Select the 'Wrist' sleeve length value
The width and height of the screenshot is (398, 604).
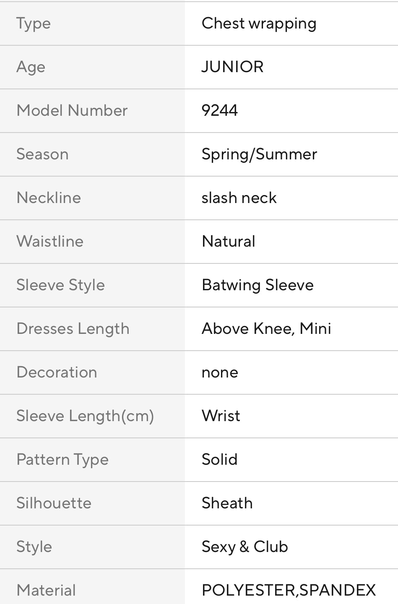click(221, 416)
